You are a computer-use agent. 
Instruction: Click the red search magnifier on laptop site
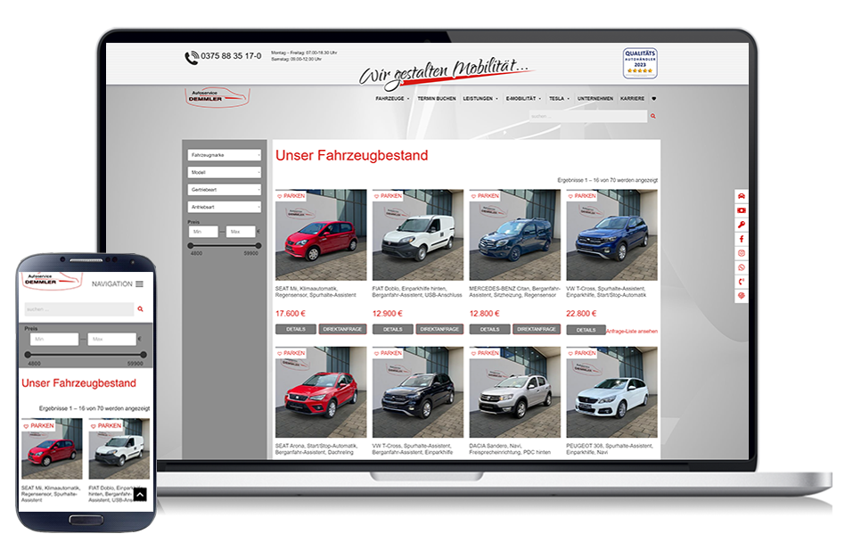652,116
